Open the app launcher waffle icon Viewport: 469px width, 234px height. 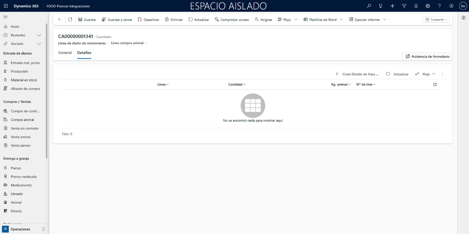(6, 6)
